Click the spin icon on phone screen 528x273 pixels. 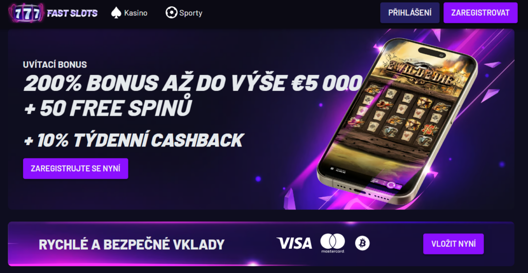391,185
